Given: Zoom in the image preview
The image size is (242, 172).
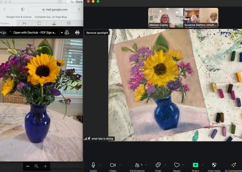Looking at the screenshot, I should [x=45, y=166].
